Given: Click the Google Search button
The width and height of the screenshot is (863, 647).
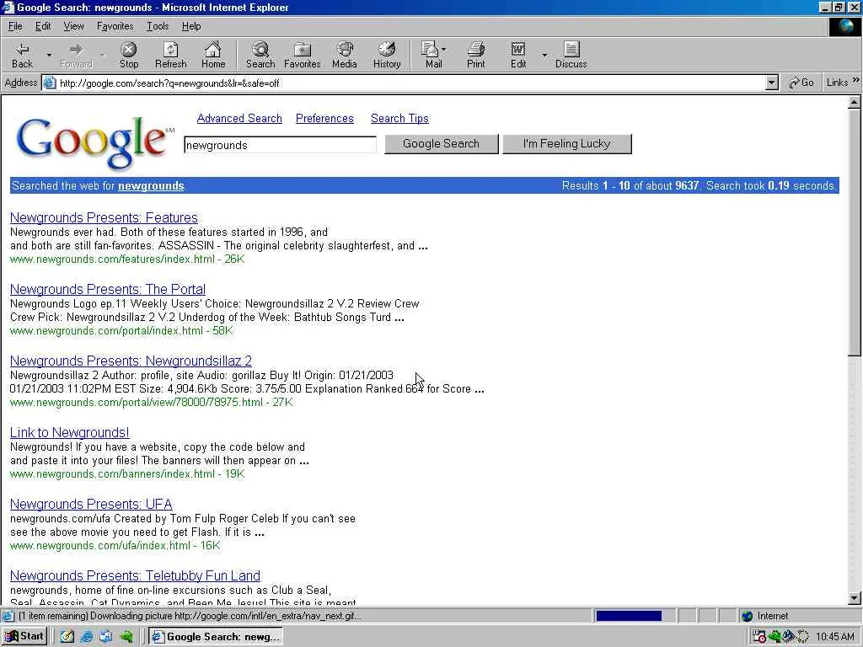Looking at the screenshot, I should 441,143.
